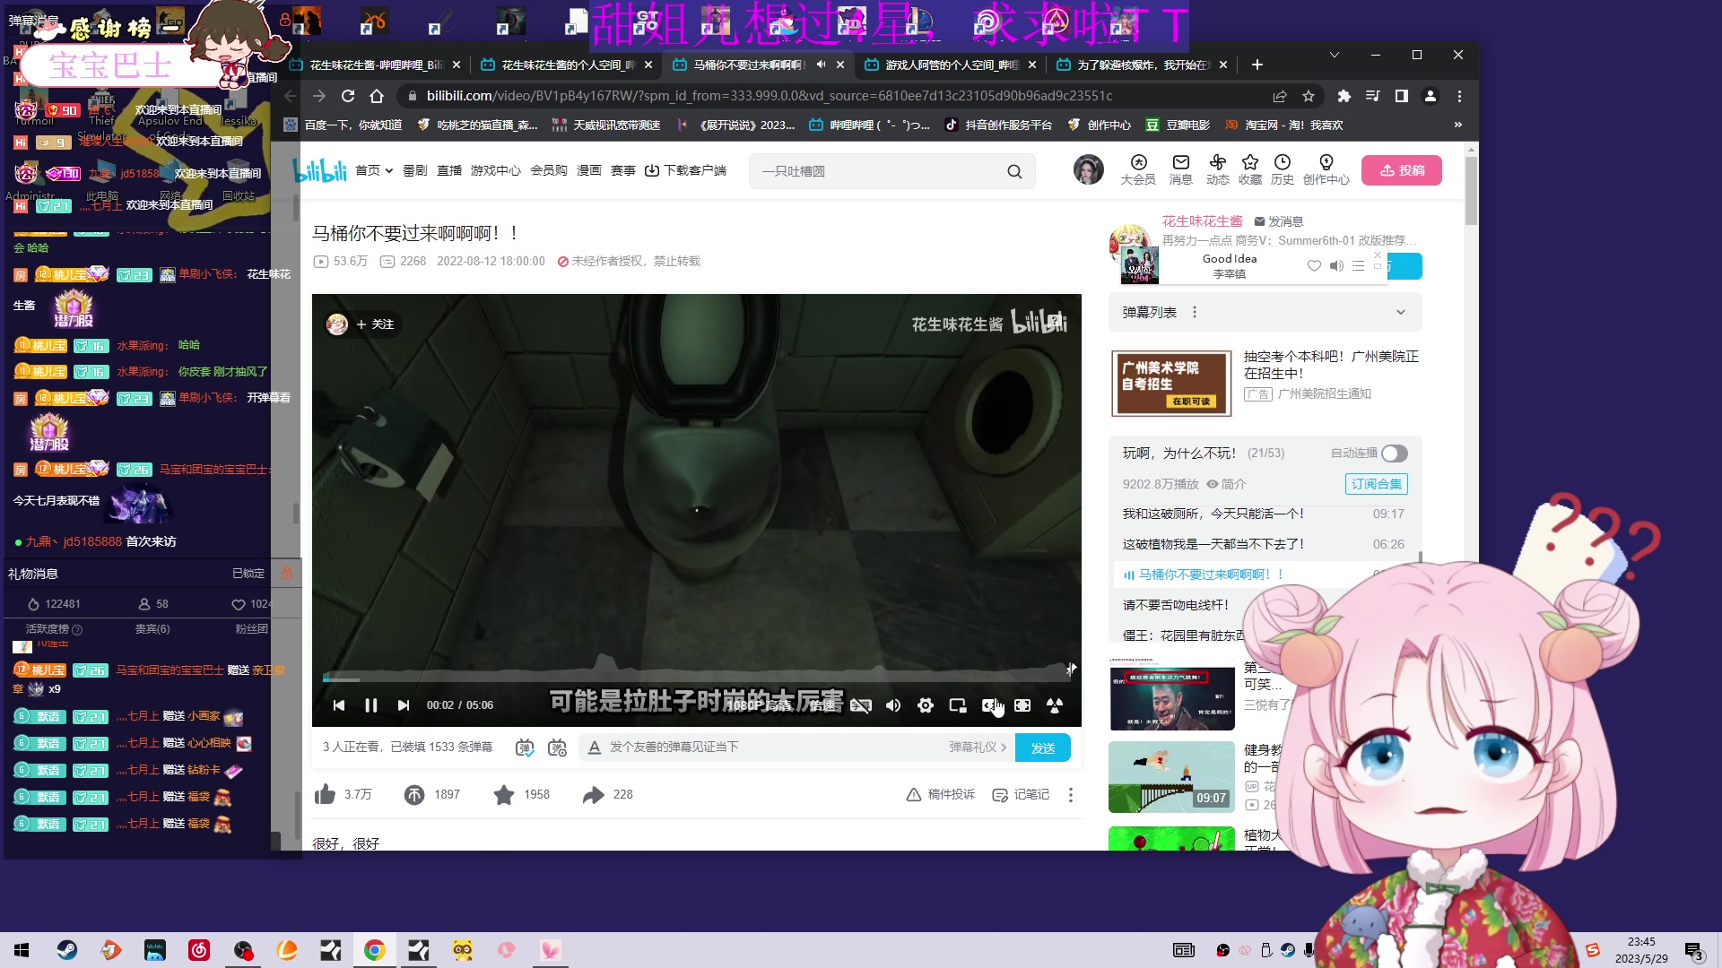Image resolution: width=1722 pixels, height=968 pixels.
Task: Seek on the video progress bar
Action: tap(697, 678)
